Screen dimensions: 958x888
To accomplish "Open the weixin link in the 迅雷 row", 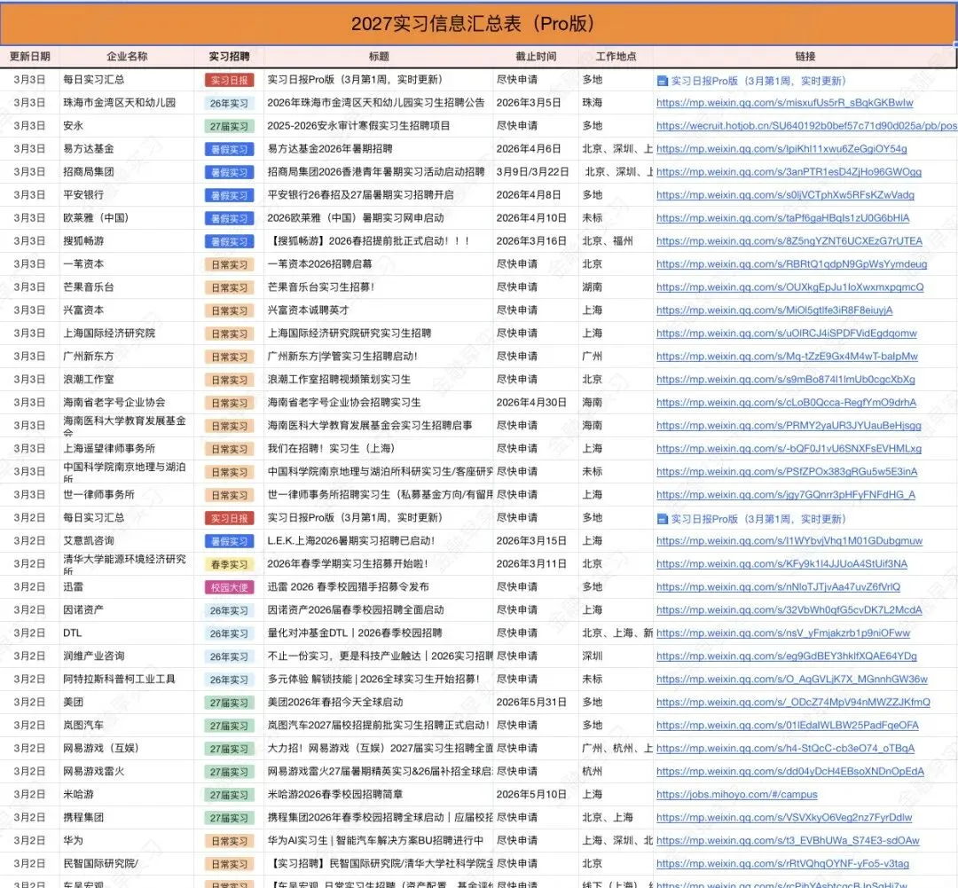I will point(779,587).
